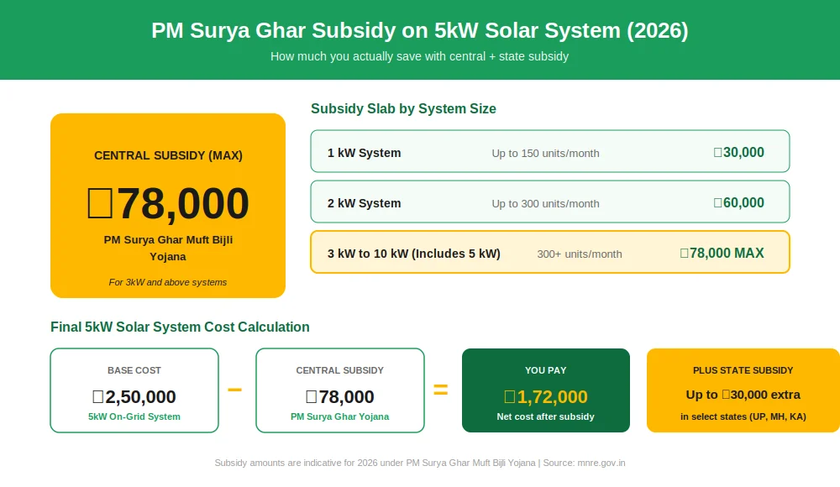840x487 pixels.
Task: Click the 'PLUS STATE SUBSIDY' label
Action: tap(743, 370)
